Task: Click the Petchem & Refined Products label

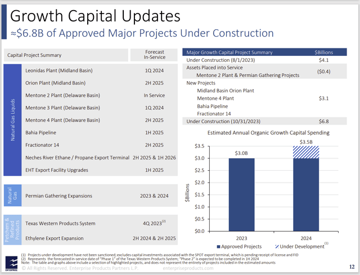Action: pos(12,229)
